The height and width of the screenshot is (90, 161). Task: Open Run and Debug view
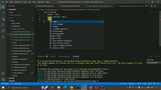3,25
